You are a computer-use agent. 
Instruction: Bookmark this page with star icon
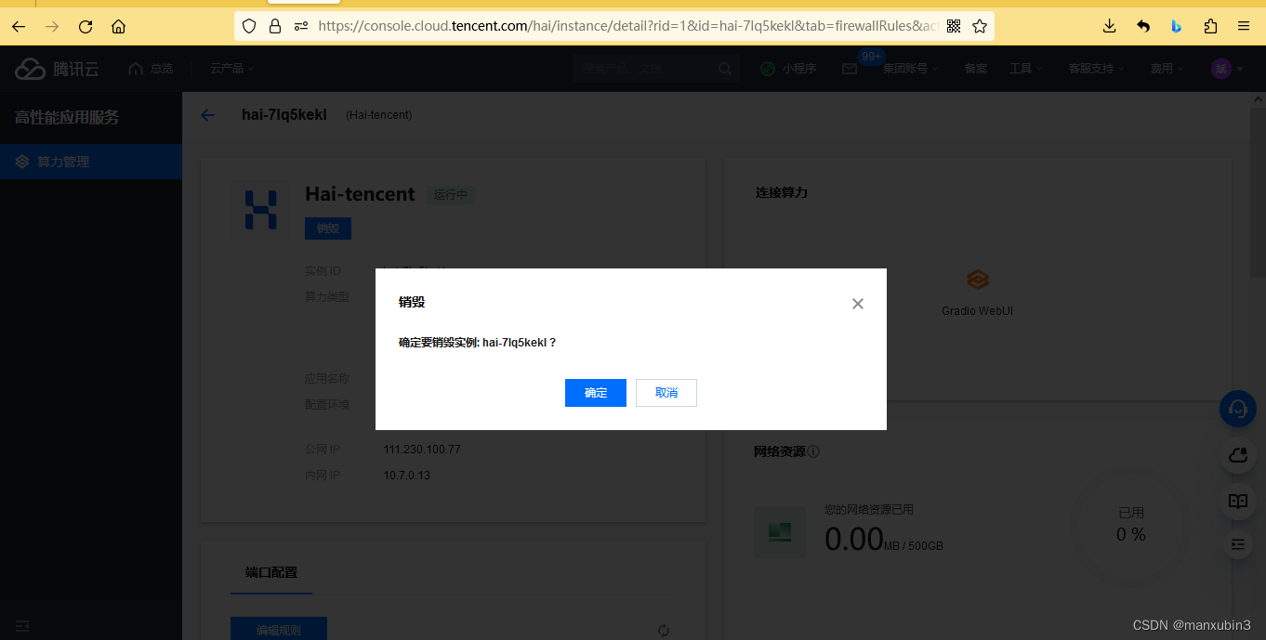pos(980,27)
